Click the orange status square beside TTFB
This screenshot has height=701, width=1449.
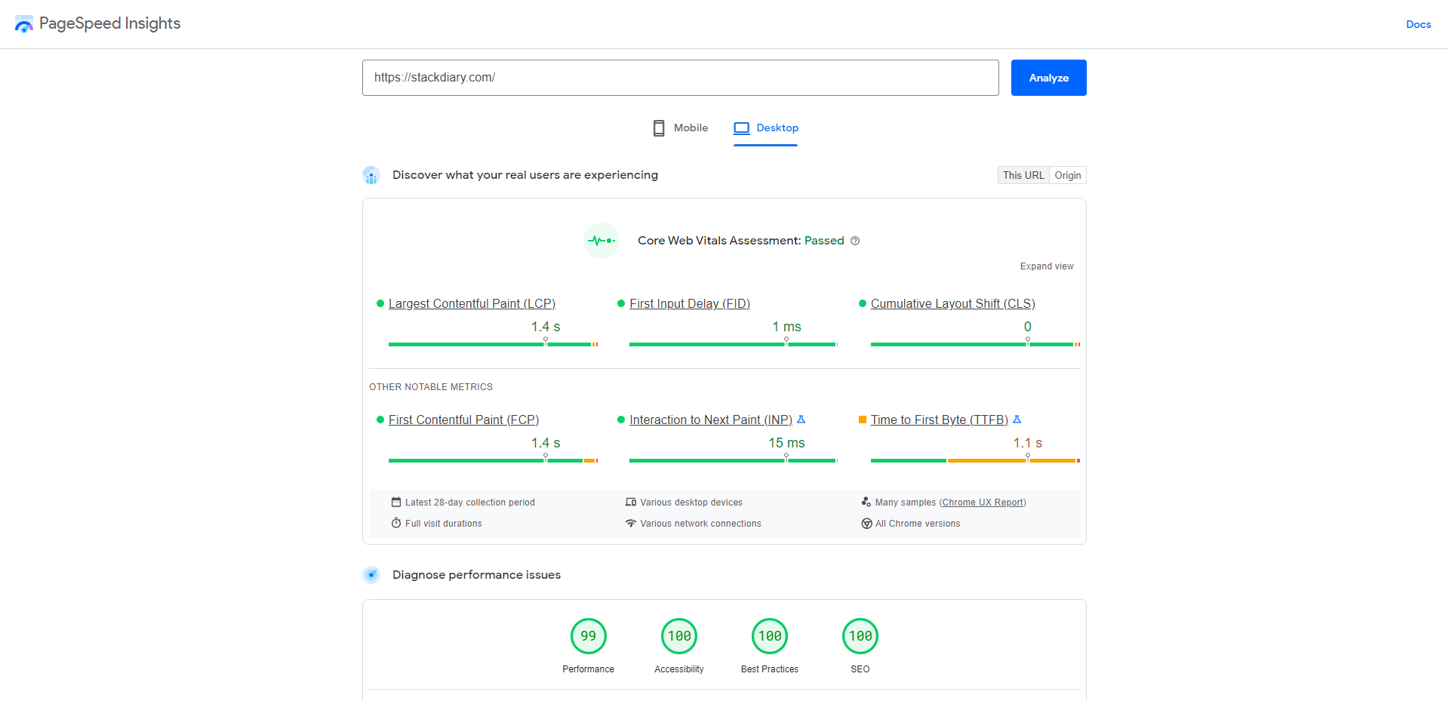pyautogui.click(x=863, y=420)
